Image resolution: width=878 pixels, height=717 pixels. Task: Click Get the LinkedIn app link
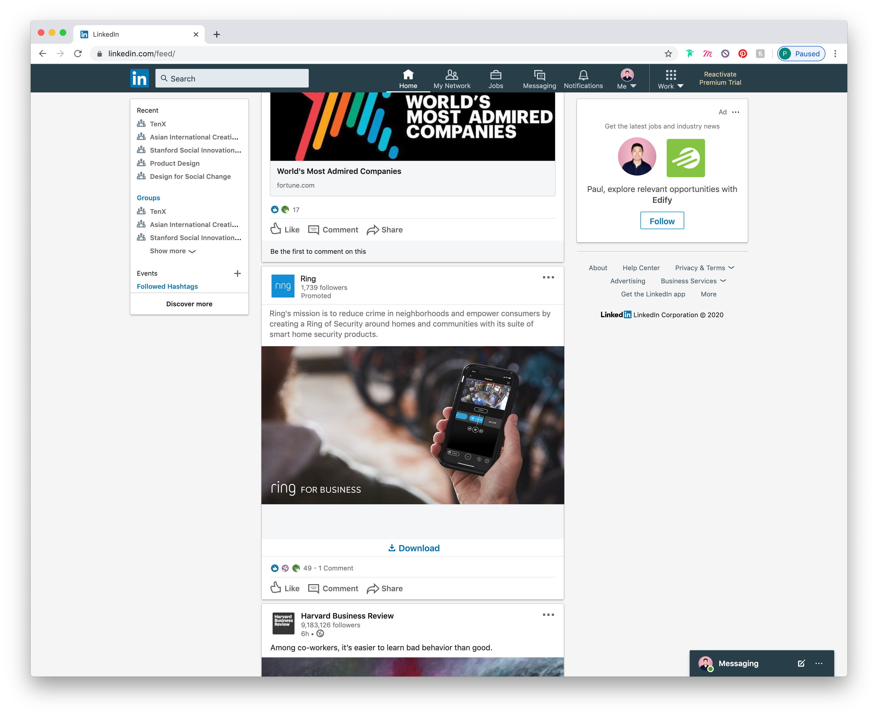point(653,294)
